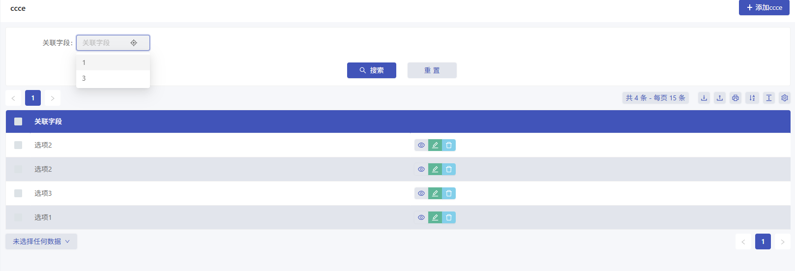Choose option 3 from the dropdown list
The height and width of the screenshot is (271, 795).
tap(113, 78)
